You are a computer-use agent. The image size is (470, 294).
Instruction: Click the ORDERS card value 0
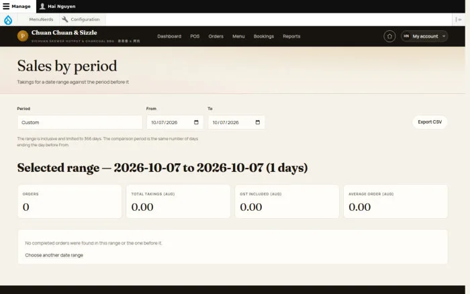[26, 207]
